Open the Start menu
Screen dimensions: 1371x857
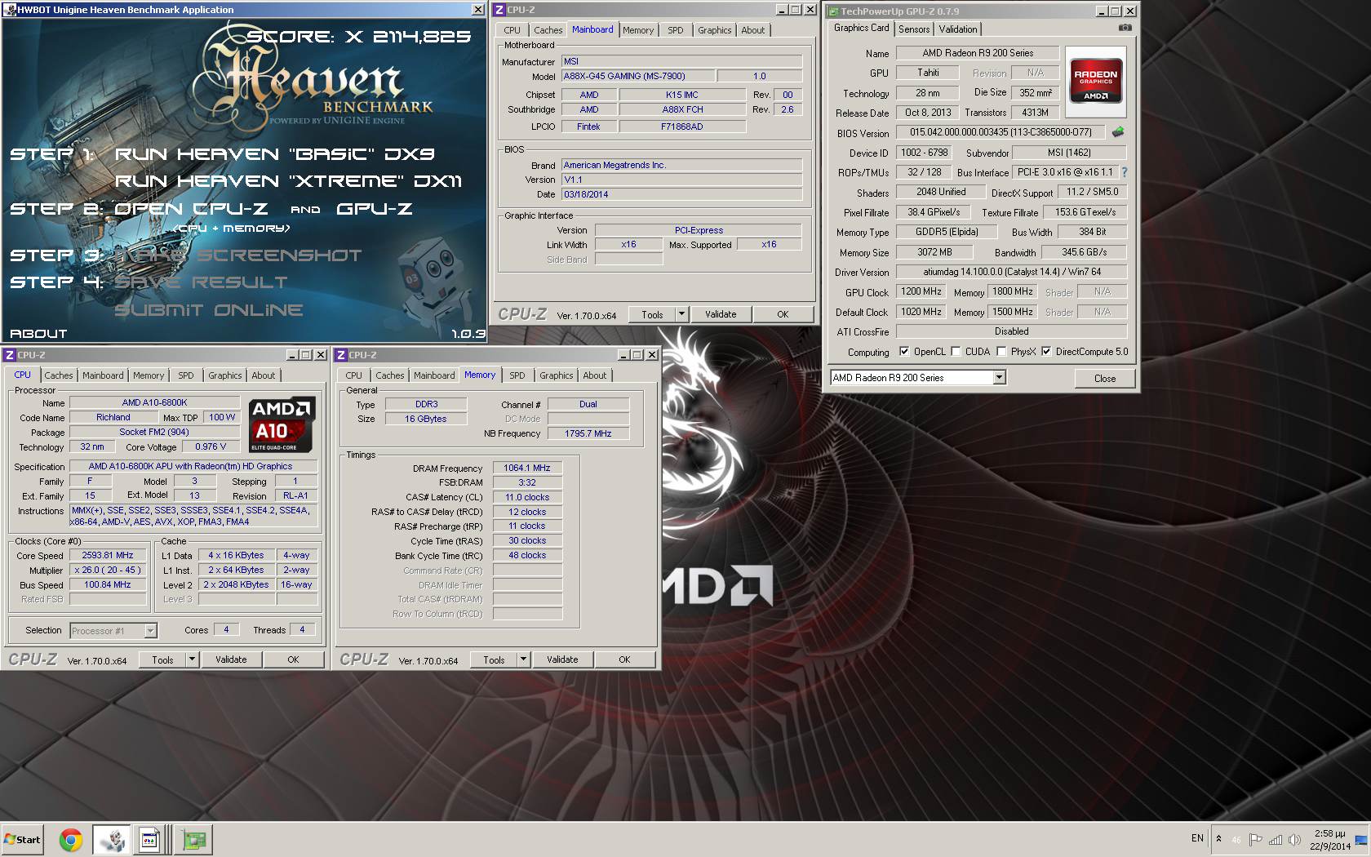click(x=22, y=839)
